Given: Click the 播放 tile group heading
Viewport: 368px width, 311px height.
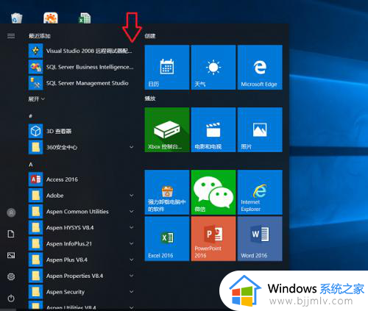Looking at the screenshot, I should [150, 99].
